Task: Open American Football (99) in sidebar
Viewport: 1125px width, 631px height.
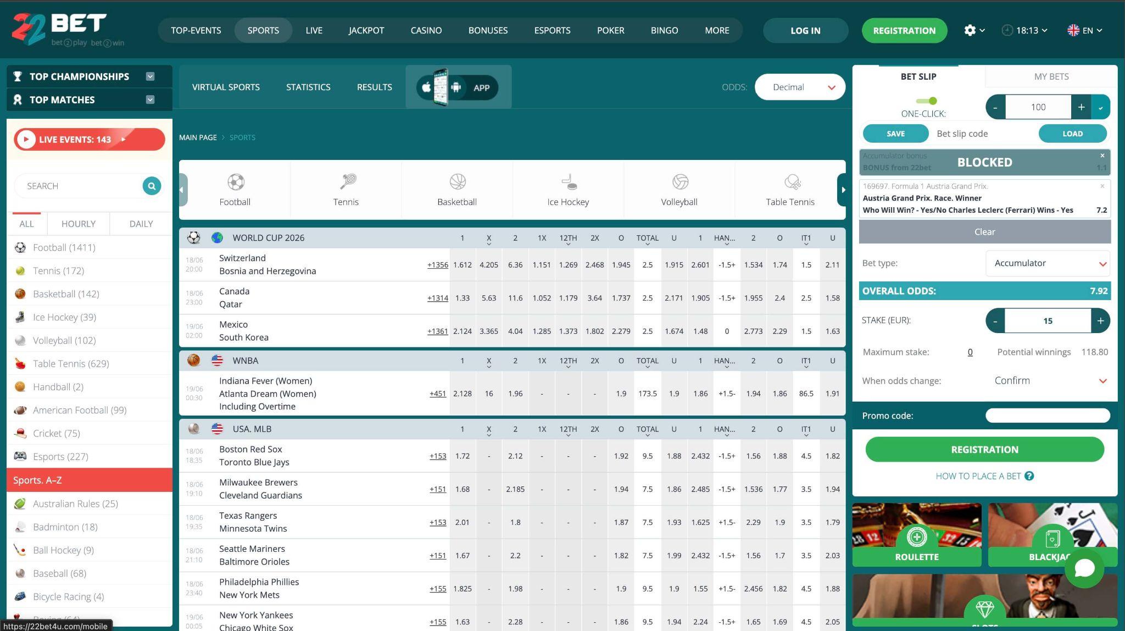Action: 90,410
